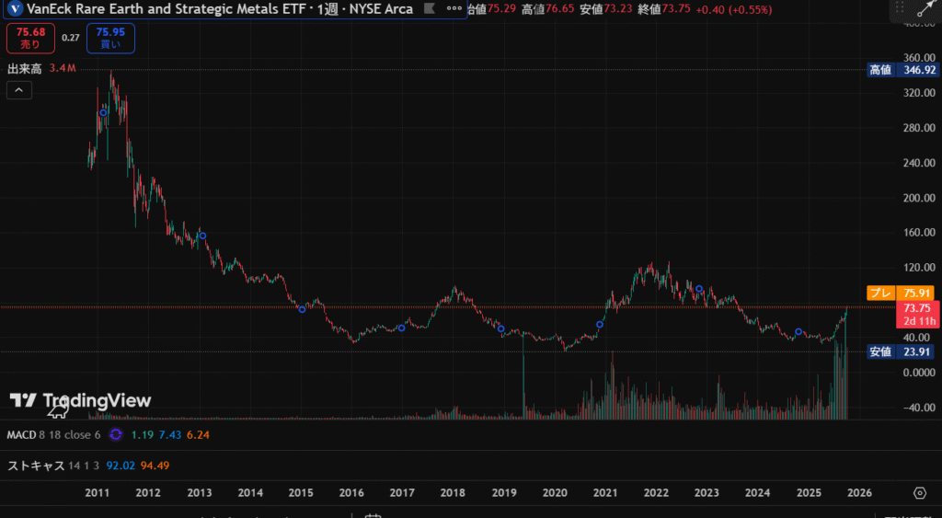
Task: Select the ストキャス stochastic indicator label
Action: [34, 466]
